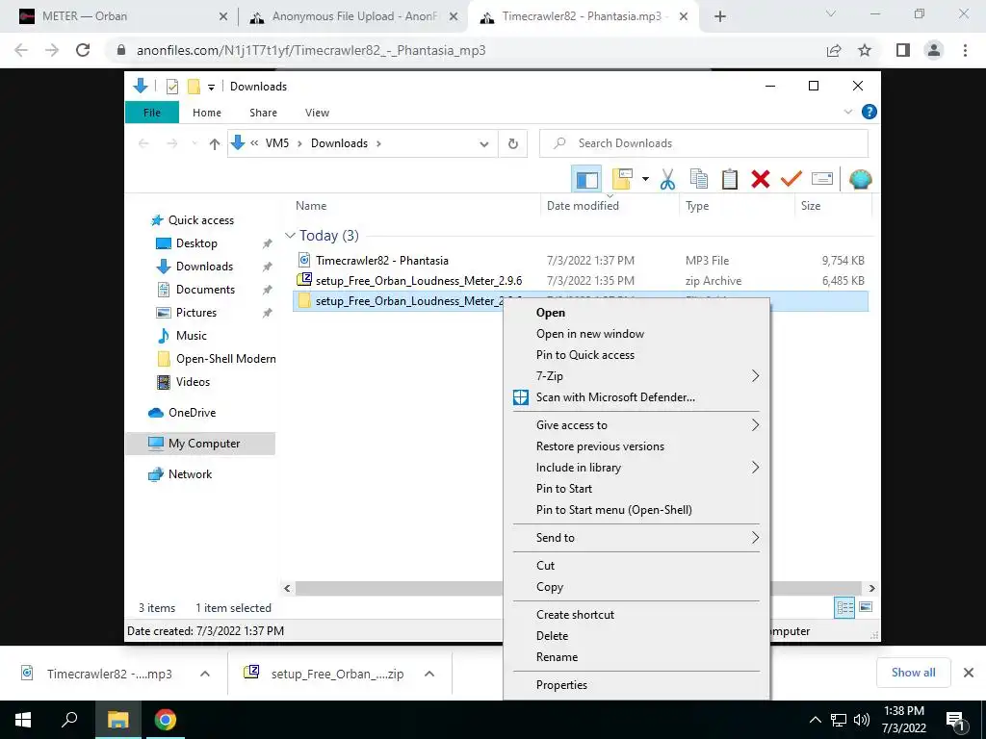Switch to details view layout icon
The height and width of the screenshot is (739, 986).
point(844,607)
